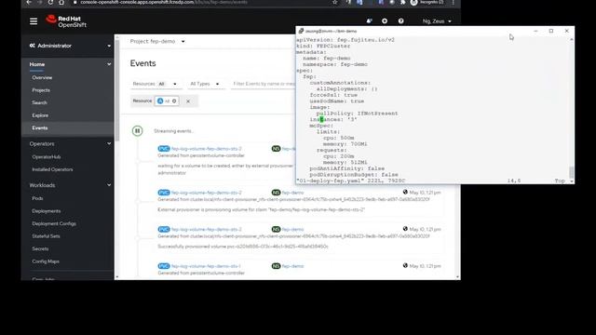Open the Project fep-demo dropdown
596x335 pixels.
tap(157, 41)
